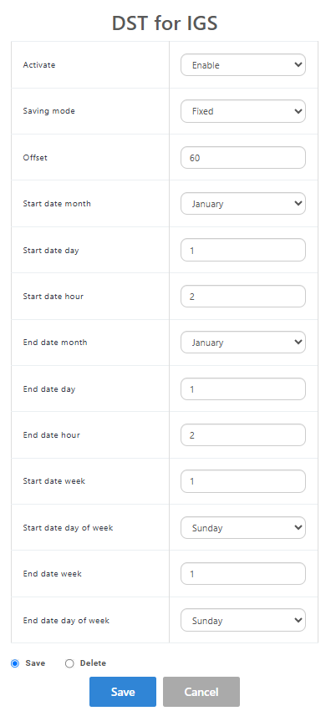331x716 pixels.
Task: Expand End date day of week dropdown
Action: tap(243, 621)
